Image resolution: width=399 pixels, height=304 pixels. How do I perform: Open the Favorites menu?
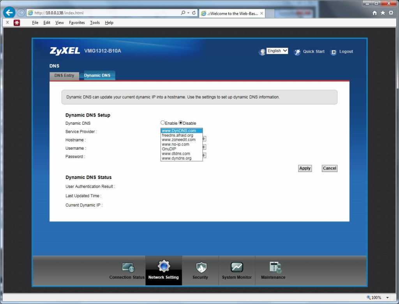tap(77, 23)
